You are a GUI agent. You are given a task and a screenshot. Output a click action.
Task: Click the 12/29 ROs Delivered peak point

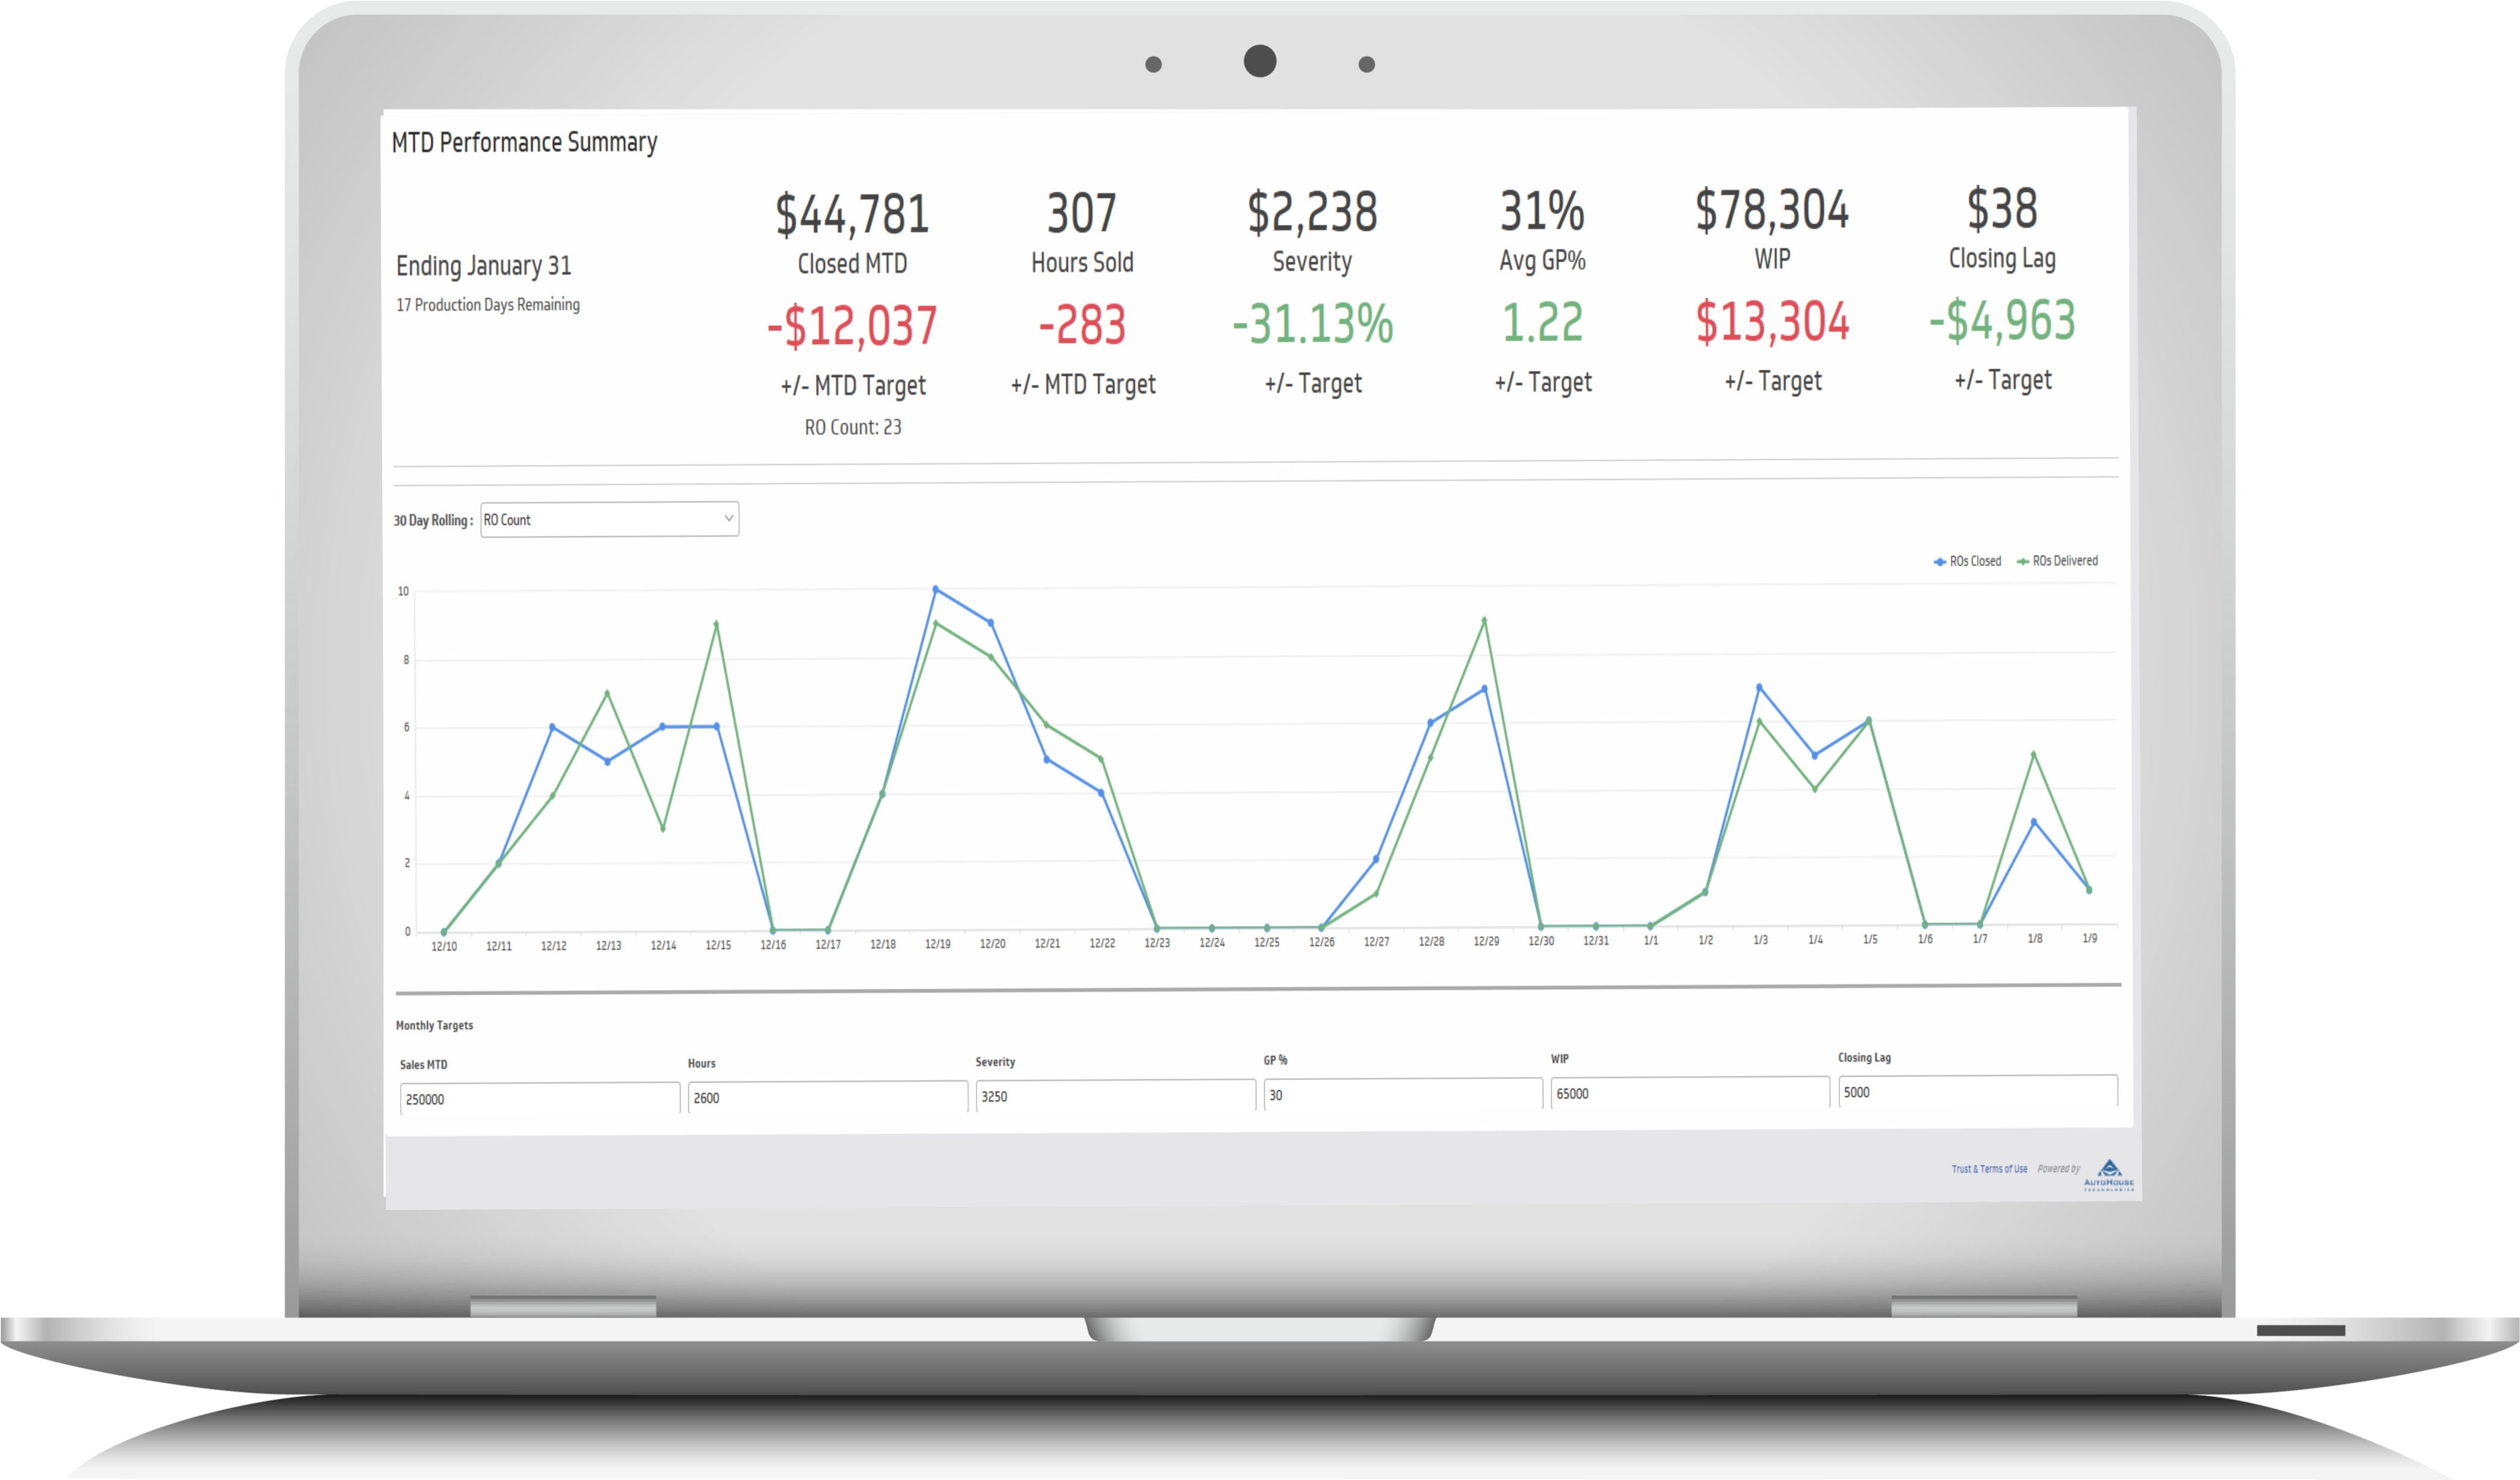[1484, 621]
